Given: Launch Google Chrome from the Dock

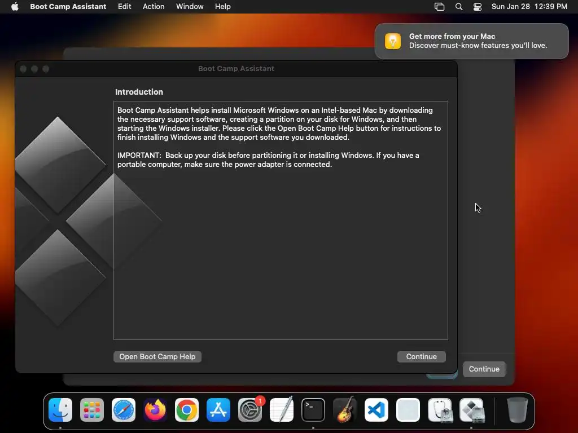Looking at the screenshot, I should pos(186,410).
